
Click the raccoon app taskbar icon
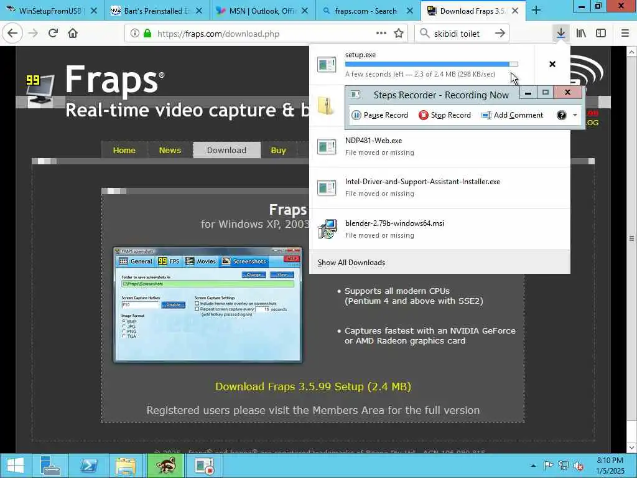tap(165, 466)
